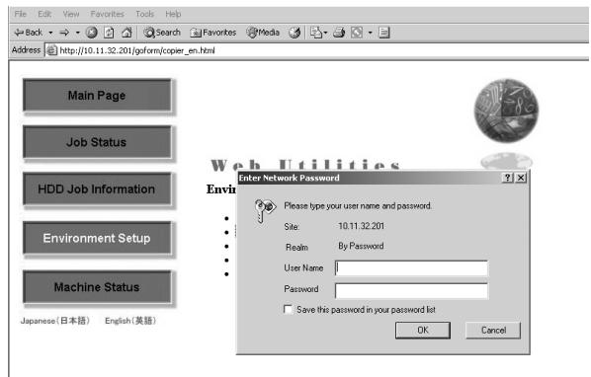Open dropdown arrow beside Edit icon
The image size is (591, 377).
371,33
